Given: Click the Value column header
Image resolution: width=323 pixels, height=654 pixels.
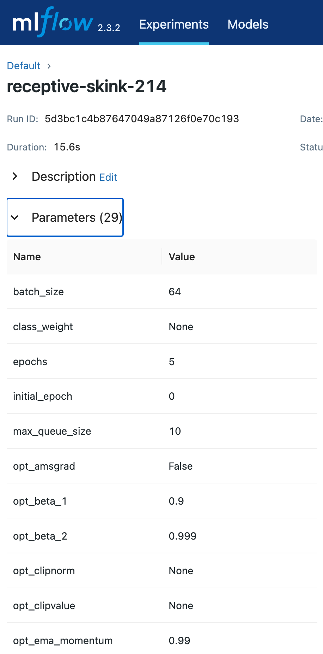Looking at the screenshot, I should click(182, 257).
